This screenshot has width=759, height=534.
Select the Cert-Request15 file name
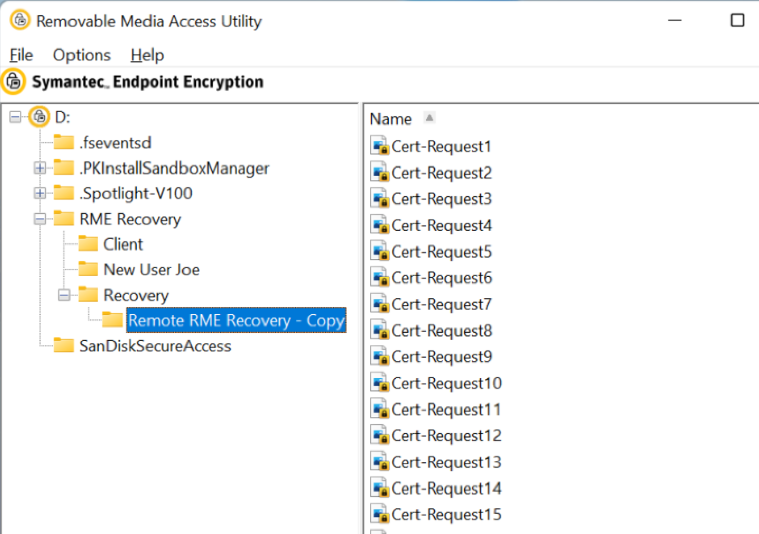click(446, 515)
